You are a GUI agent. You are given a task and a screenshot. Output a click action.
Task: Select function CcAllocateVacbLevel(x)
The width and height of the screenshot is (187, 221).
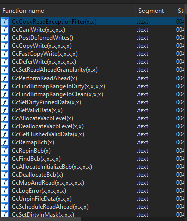pyautogui.click(x=42, y=118)
